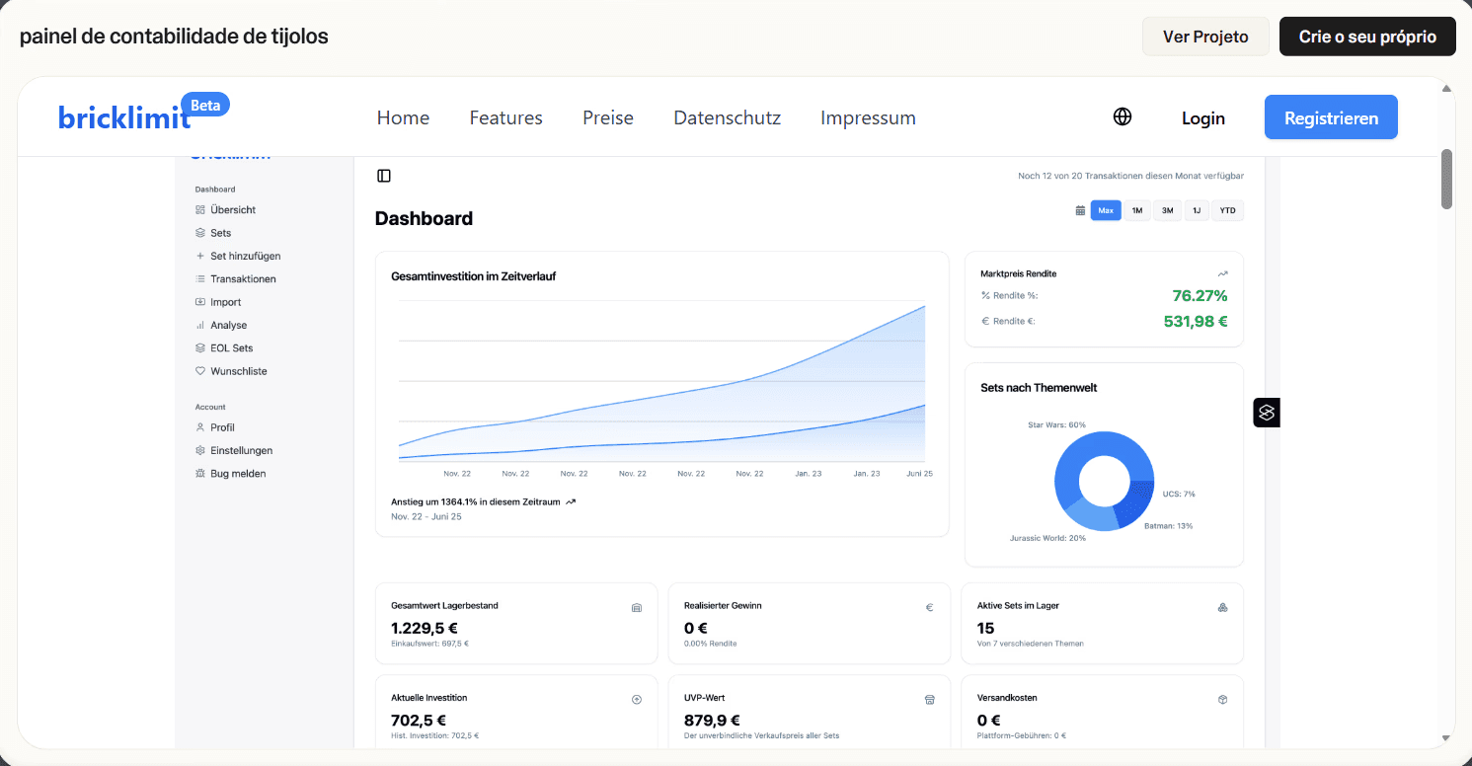Toggle the sidebar panel icon above Dashboard
This screenshot has height=766, width=1472.
(384, 176)
